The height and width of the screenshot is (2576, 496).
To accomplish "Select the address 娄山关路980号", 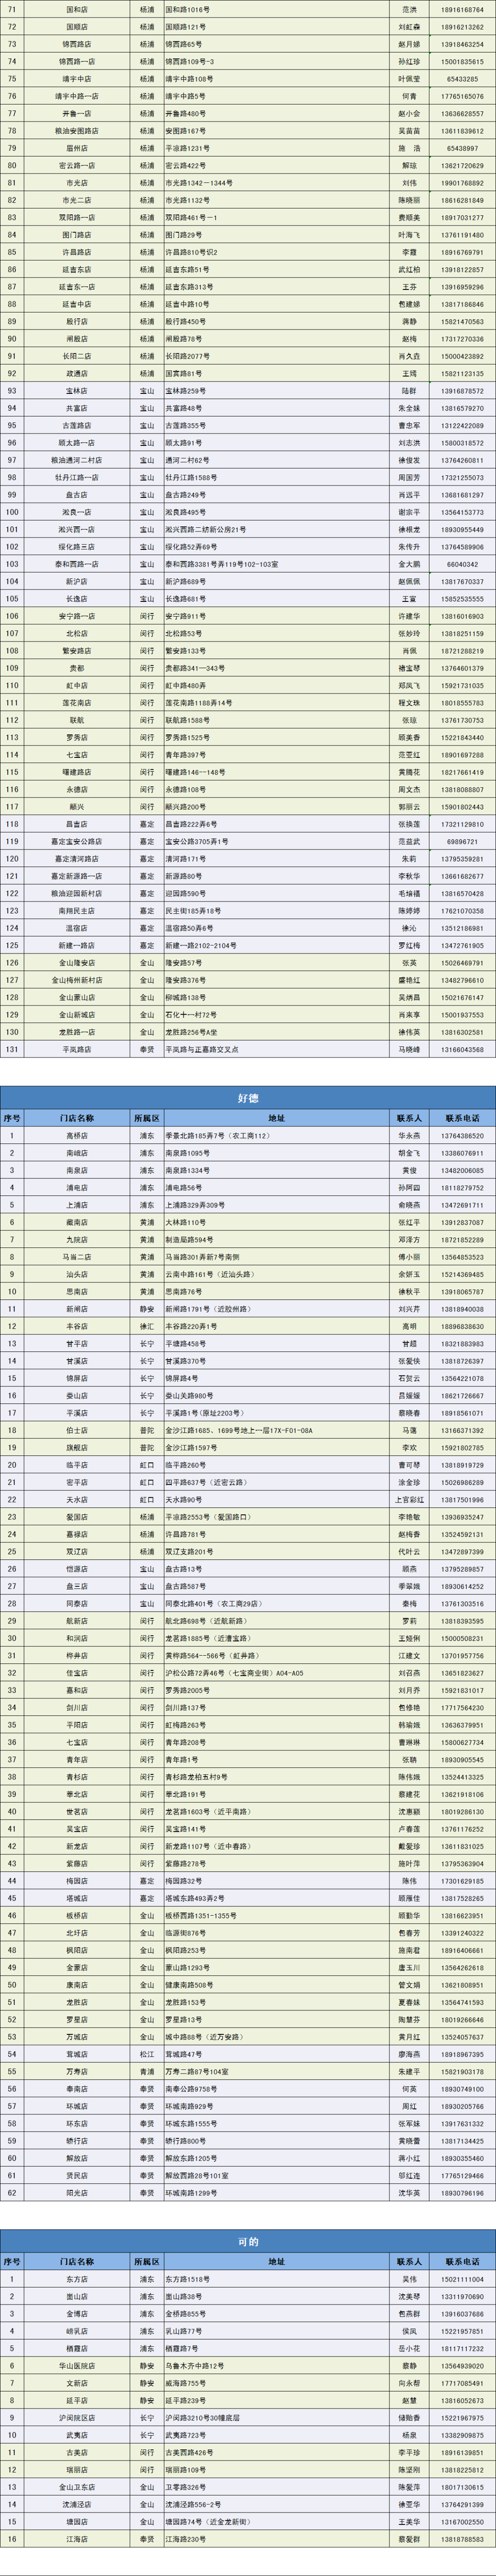I will 190,1395.
